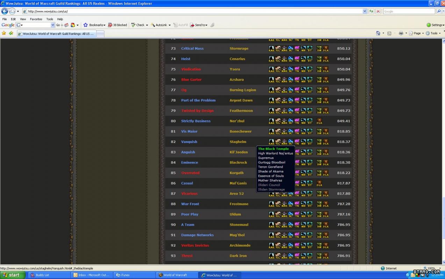Click the Print icon in command bar
This screenshot has width=445, height=279.
tap(401, 33)
